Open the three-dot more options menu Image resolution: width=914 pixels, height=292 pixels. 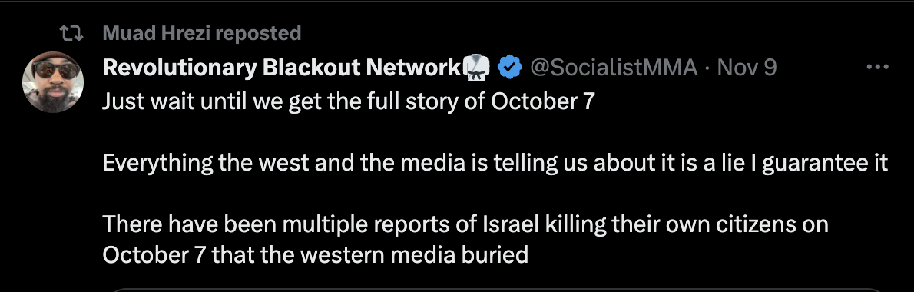point(877,68)
